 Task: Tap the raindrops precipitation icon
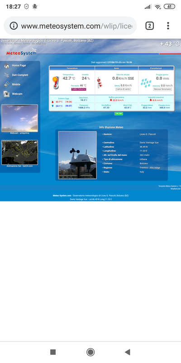coord(146,83)
